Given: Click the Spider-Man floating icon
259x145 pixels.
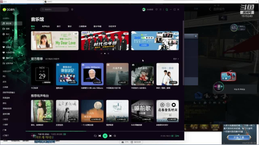Looking at the screenshot, I should click(x=228, y=76).
